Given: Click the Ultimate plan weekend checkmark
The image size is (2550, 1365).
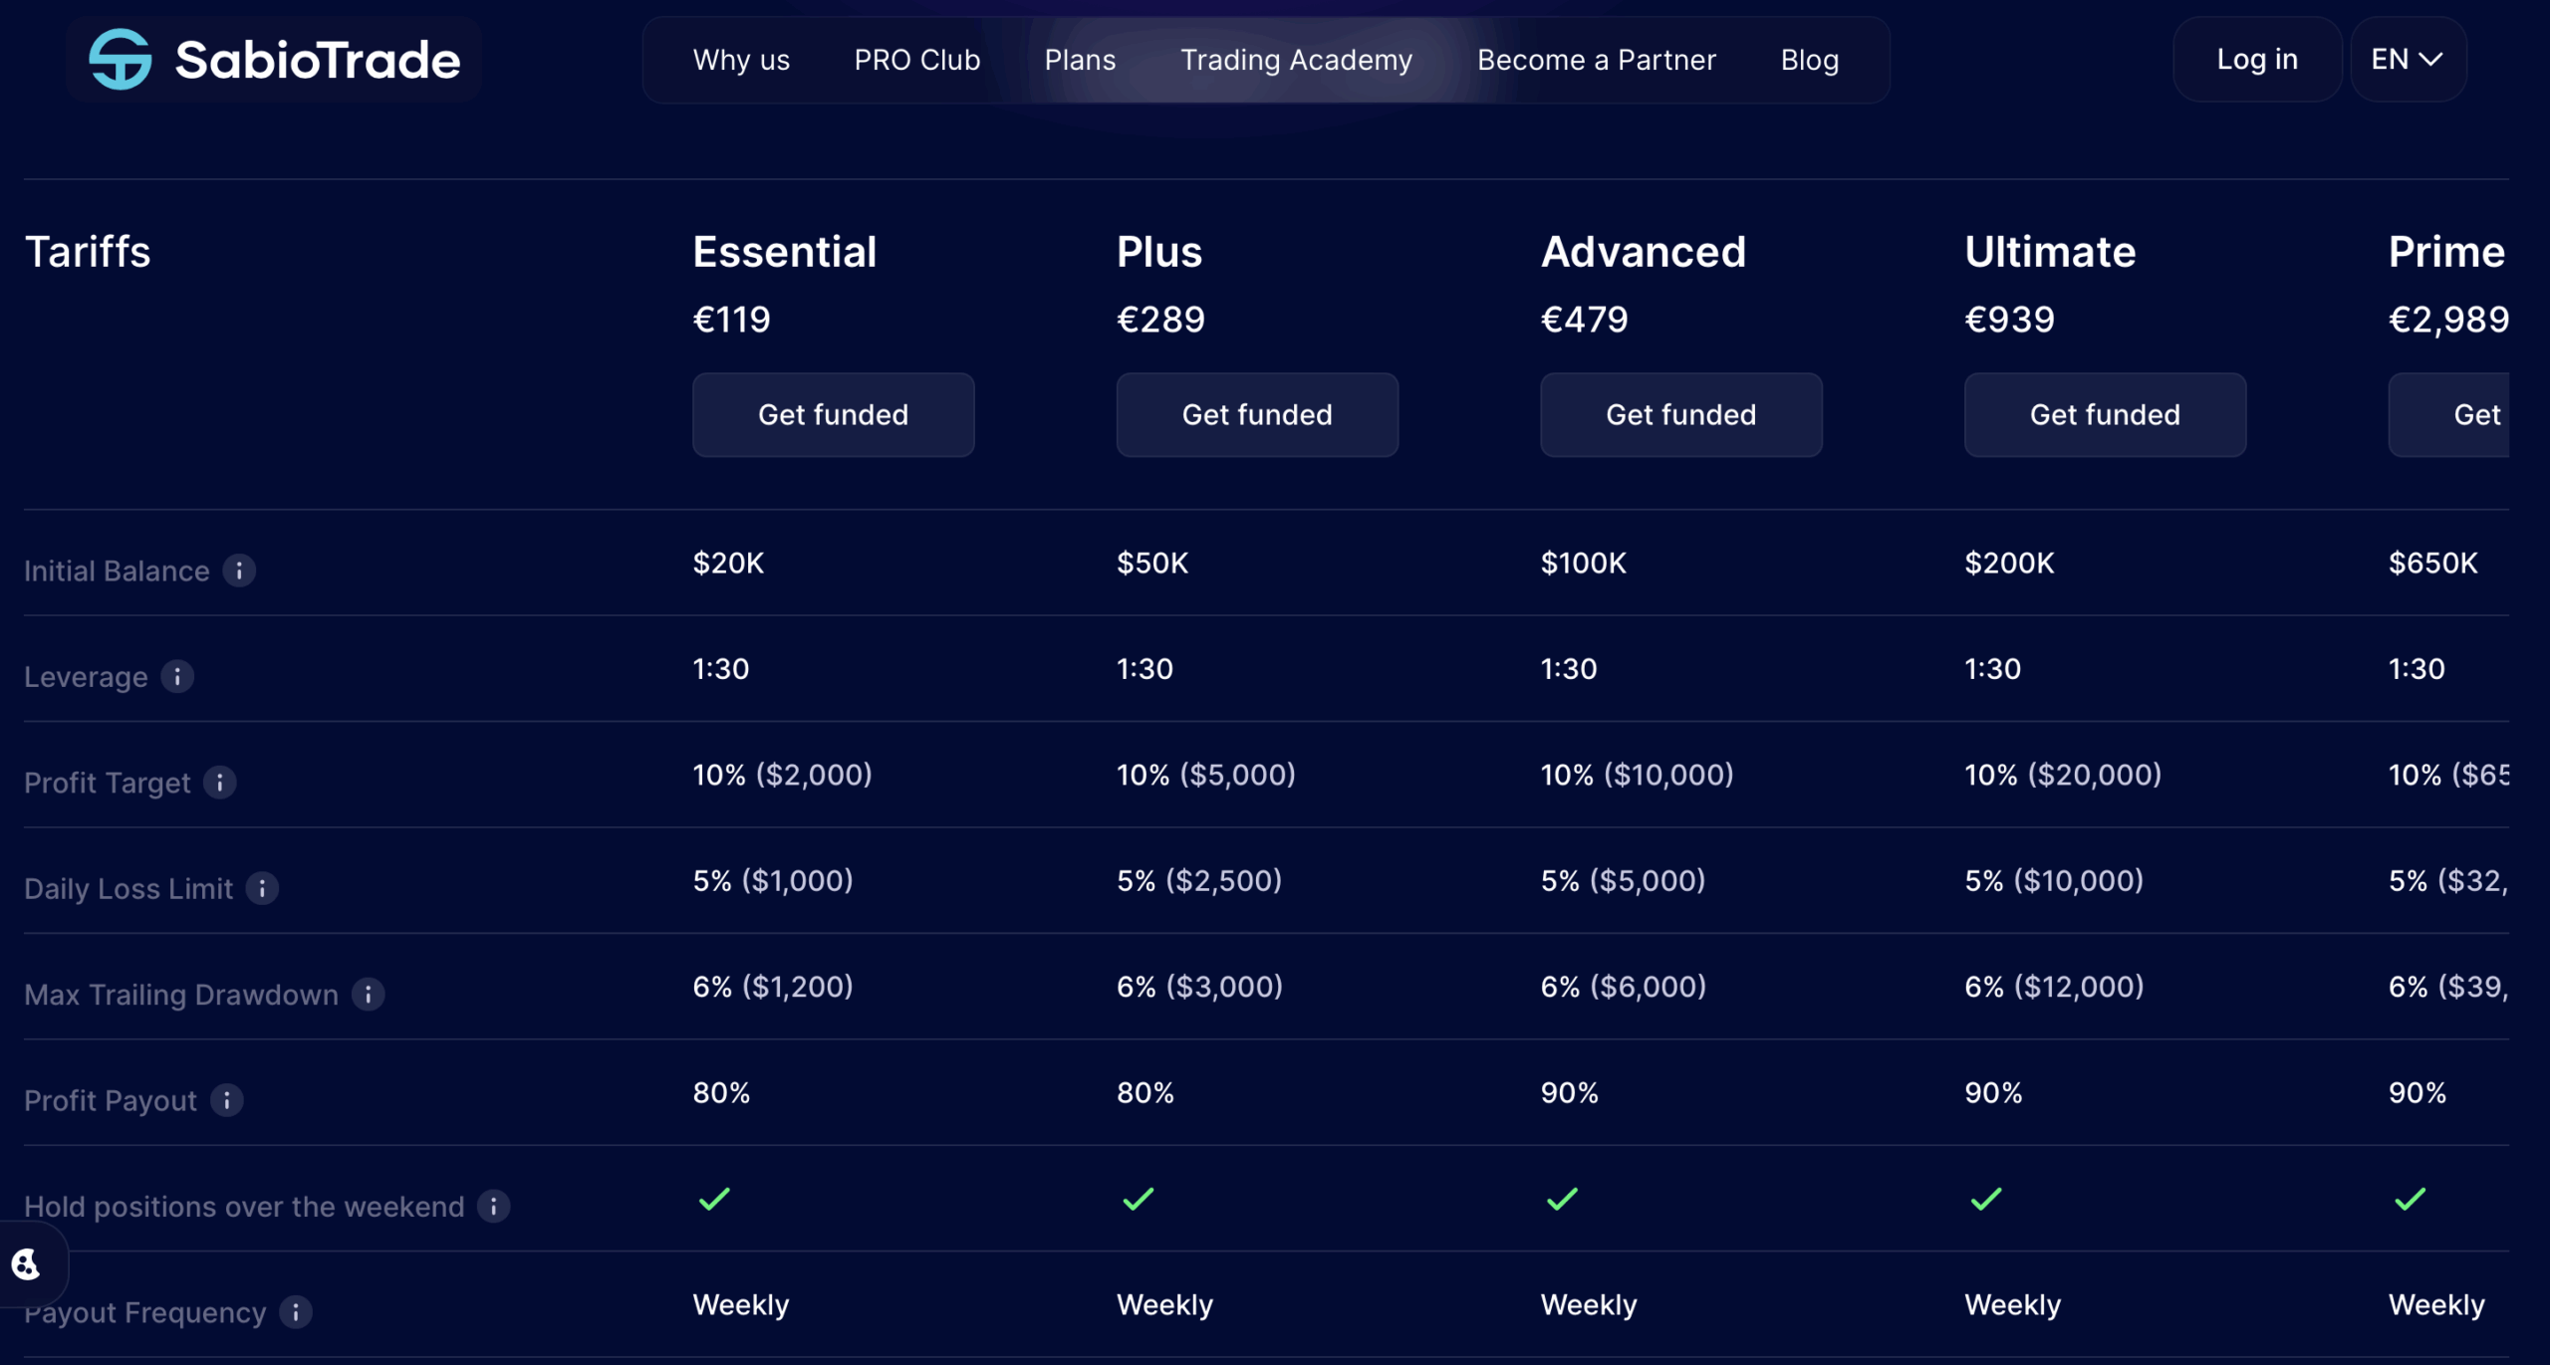Looking at the screenshot, I should point(1986,1199).
